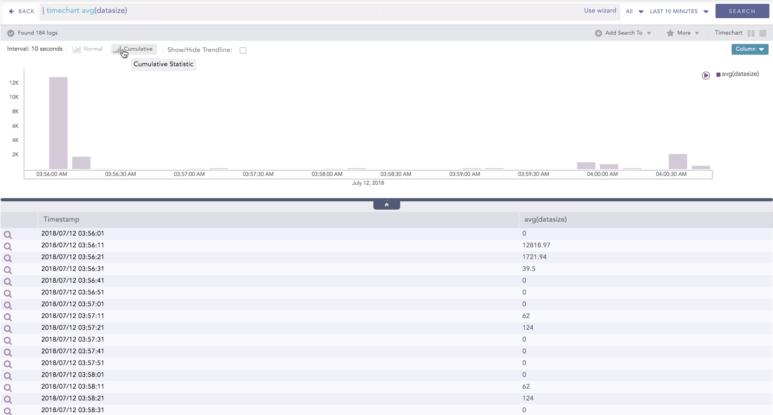This screenshot has width=773, height=415.
Task: Switch the chart to Cumulative mode
Action: tap(134, 49)
